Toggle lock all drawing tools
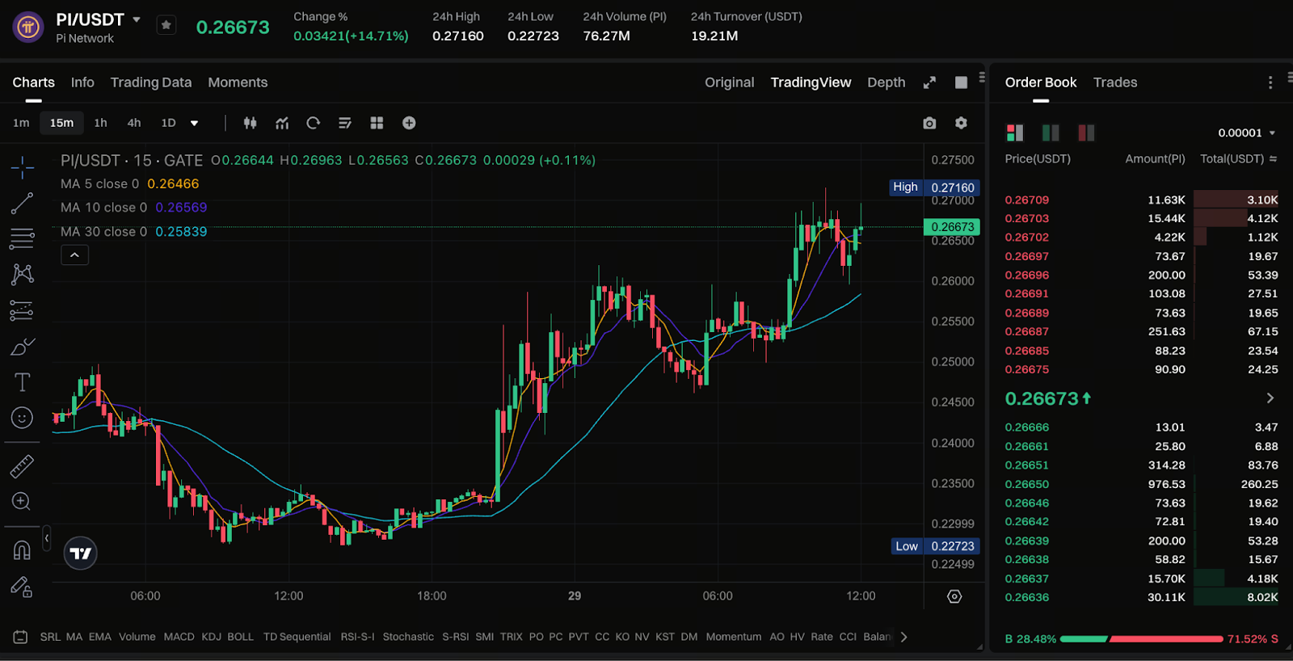Screen dimensions: 1293x661 click(22, 587)
